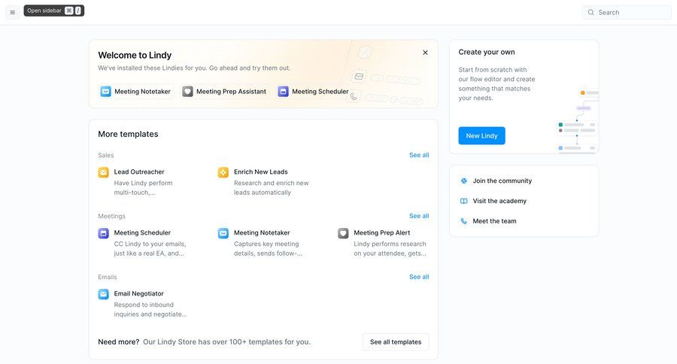Open the Meet the team link
This screenshot has width=677, height=364.
click(494, 221)
